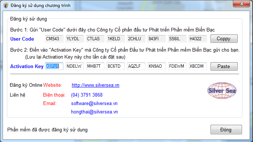The image size is (253, 142).
Task: Select User Code field YLYDL
Action: tap(75, 39)
